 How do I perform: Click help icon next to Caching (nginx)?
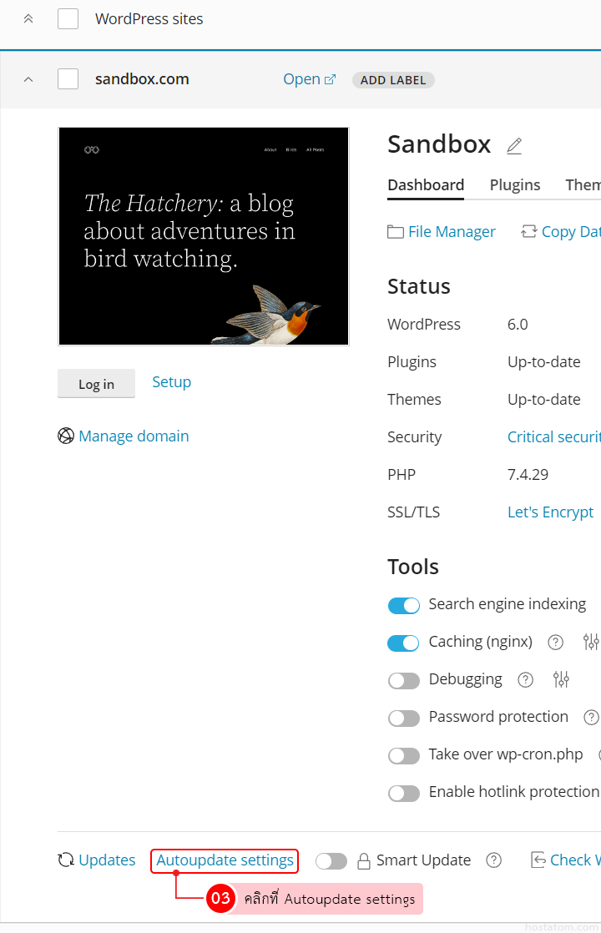[x=555, y=642]
